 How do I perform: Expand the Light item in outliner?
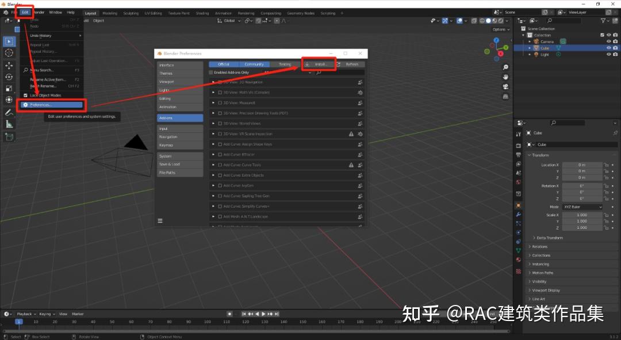(530, 54)
